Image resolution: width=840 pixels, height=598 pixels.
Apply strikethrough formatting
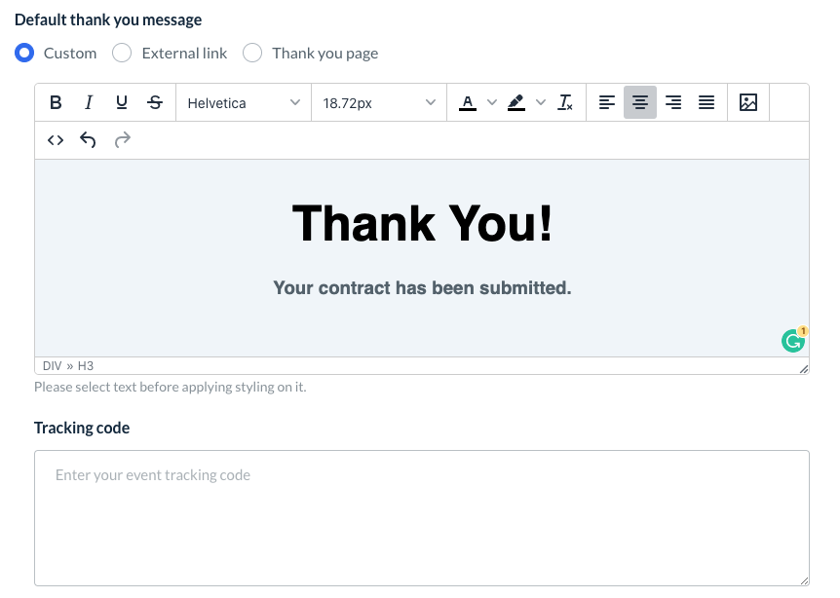[154, 102]
